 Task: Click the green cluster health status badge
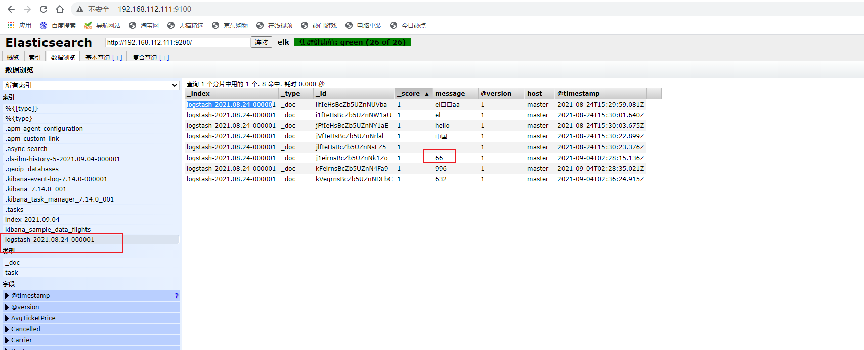click(x=353, y=42)
